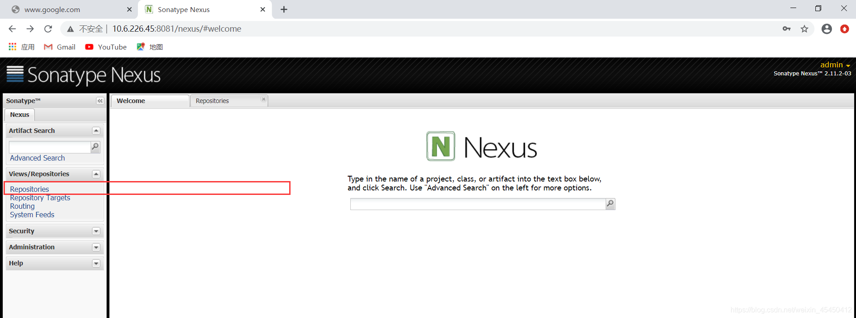Screen dimensions: 856x318
Task: Collapse the Views/Repositories section
Action: (96, 174)
